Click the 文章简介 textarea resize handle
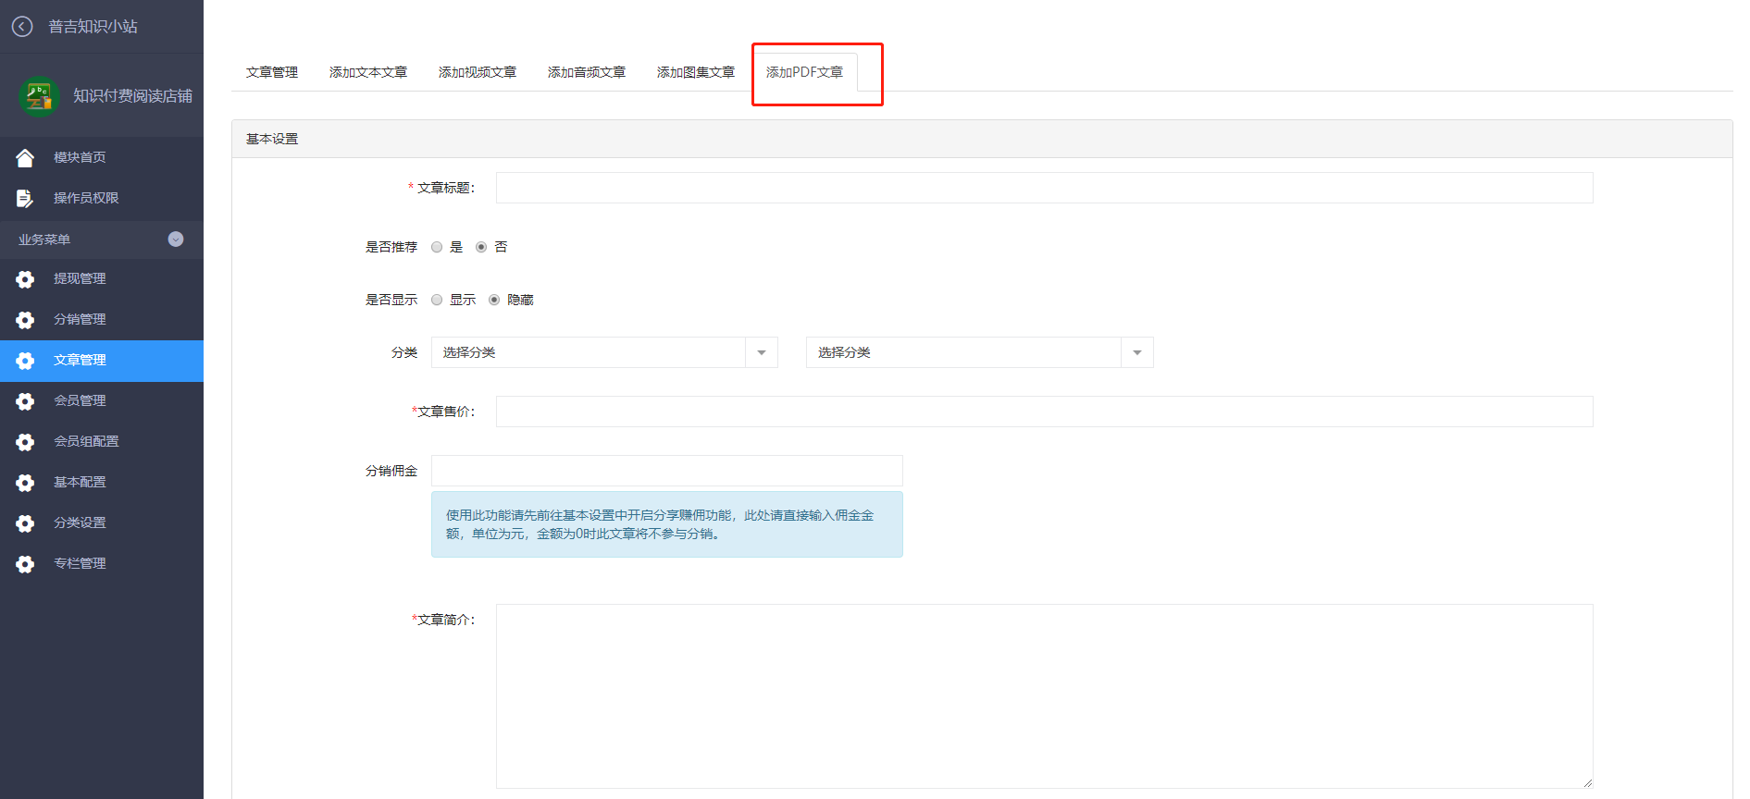 click(1587, 782)
